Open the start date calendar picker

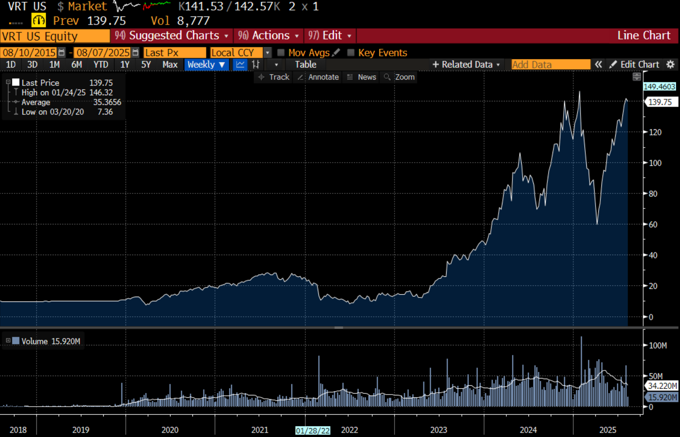[x=62, y=52]
